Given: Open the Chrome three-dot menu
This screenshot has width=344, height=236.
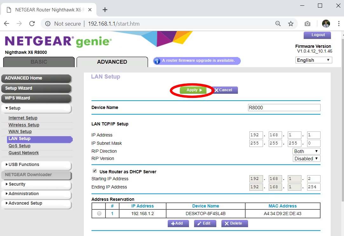Looking at the screenshot, I should coord(339,24).
